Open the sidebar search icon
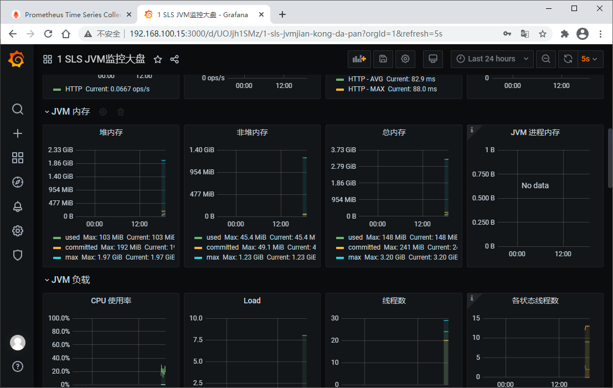Viewport: 613px width, 388px height. point(17,109)
